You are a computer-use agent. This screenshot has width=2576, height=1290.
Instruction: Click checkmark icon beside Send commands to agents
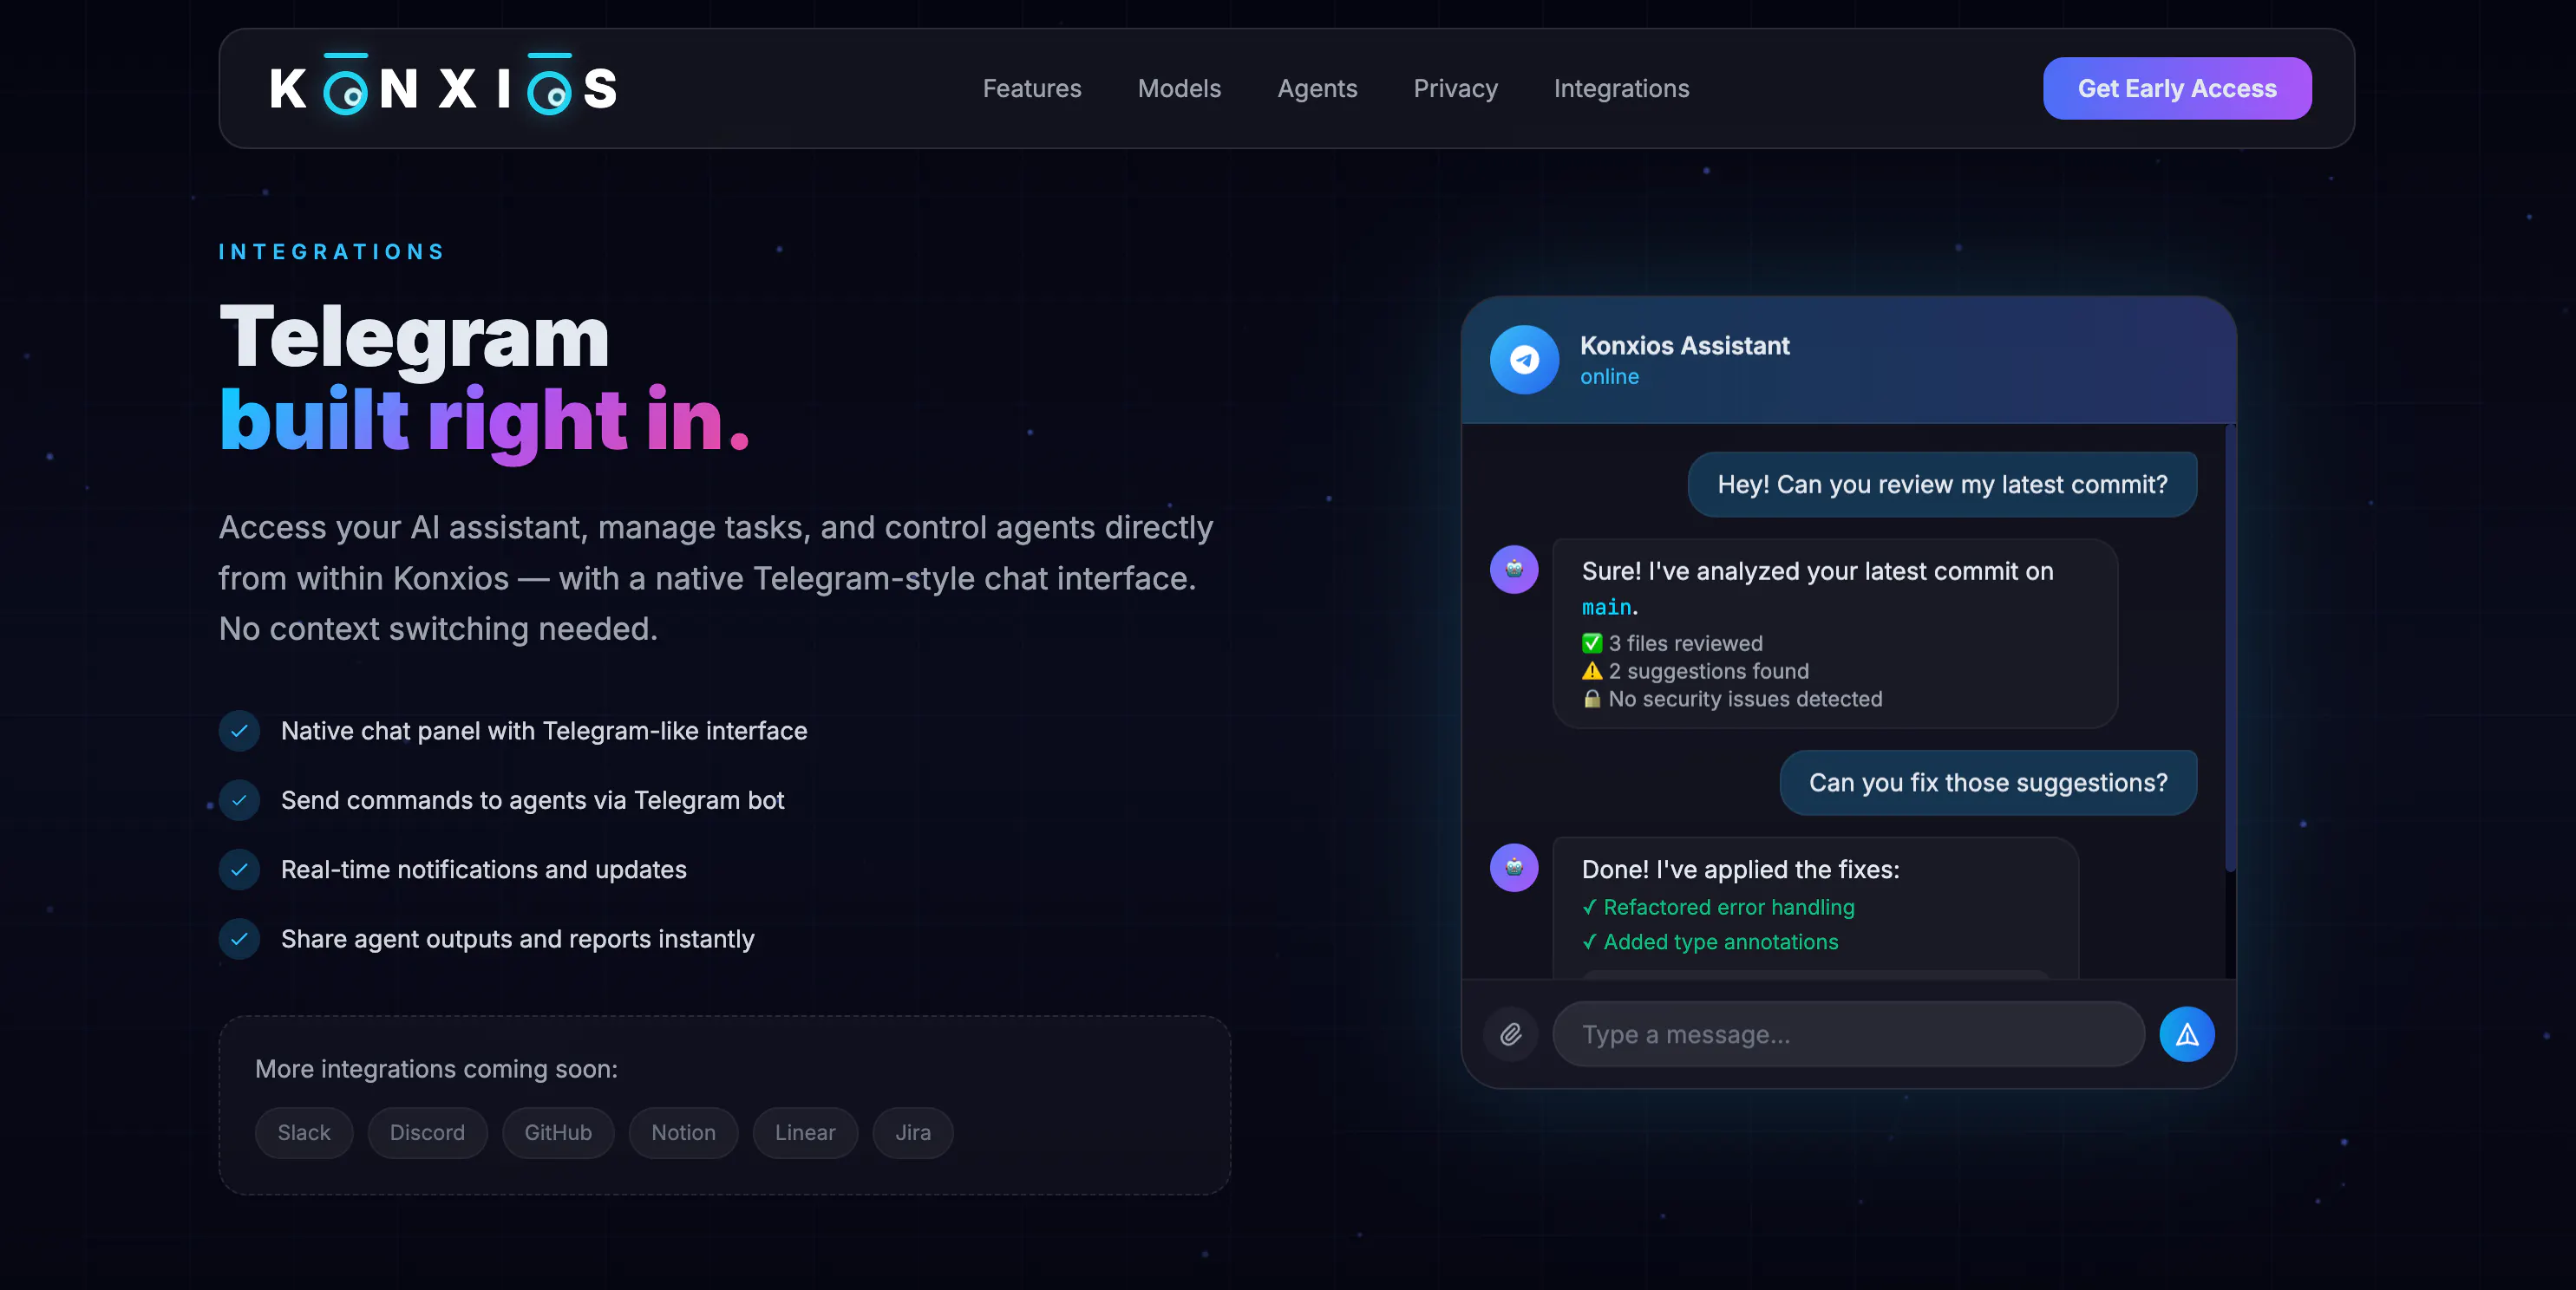(239, 799)
